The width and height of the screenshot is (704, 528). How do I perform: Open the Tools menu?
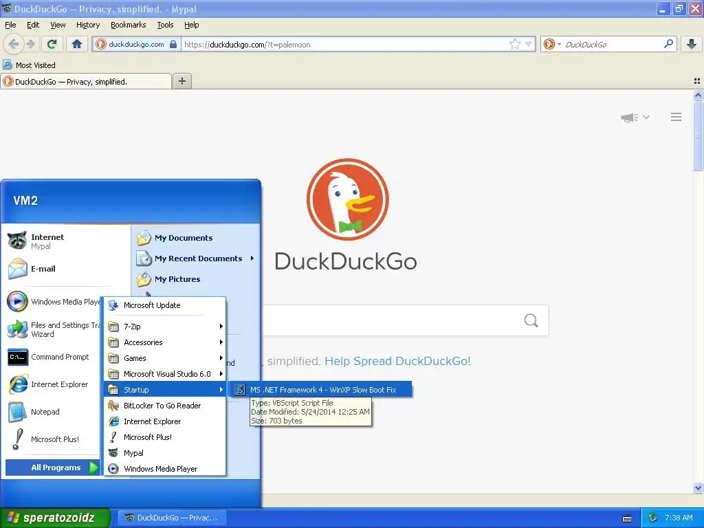[x=165, y=25]
